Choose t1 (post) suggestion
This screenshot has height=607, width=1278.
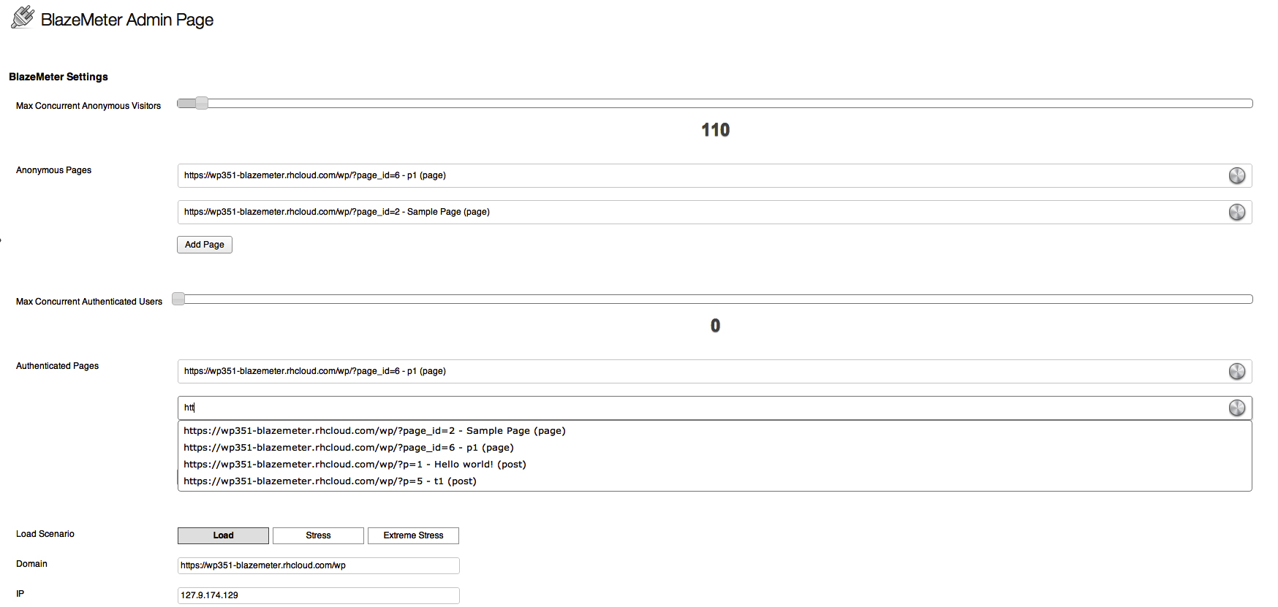(x=714, y=481)
